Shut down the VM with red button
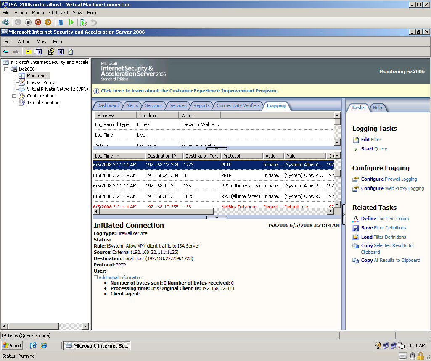 [x=38, y=22]
